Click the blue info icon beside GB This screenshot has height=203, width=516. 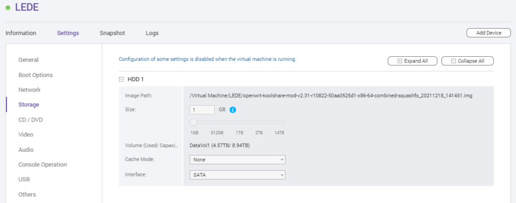point(233,110)
